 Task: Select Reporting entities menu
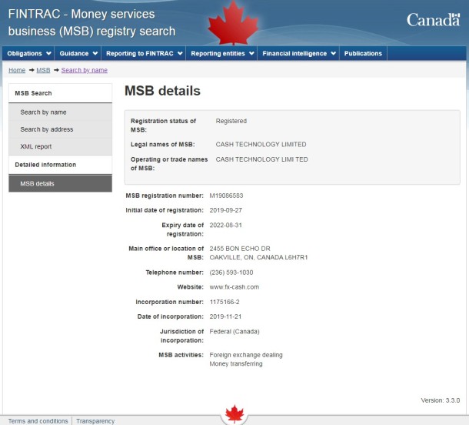(221, 53)
